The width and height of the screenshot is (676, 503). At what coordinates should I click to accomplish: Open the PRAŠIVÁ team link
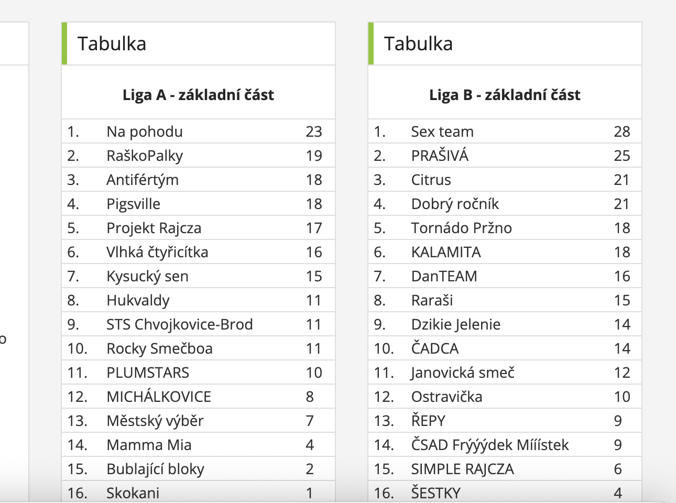tap(440, 156)
